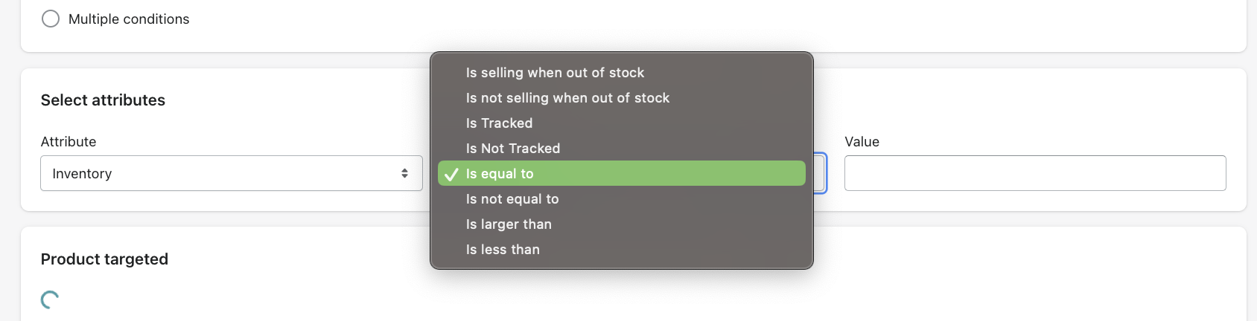The image size is (1257, 321).
Task: Click the checkmark beside "Is equal to"
Action: click(x=451, y=174)
